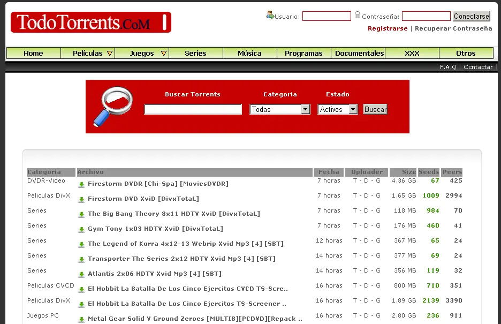
Task: Click the Seeds column header
Action: 429,172
